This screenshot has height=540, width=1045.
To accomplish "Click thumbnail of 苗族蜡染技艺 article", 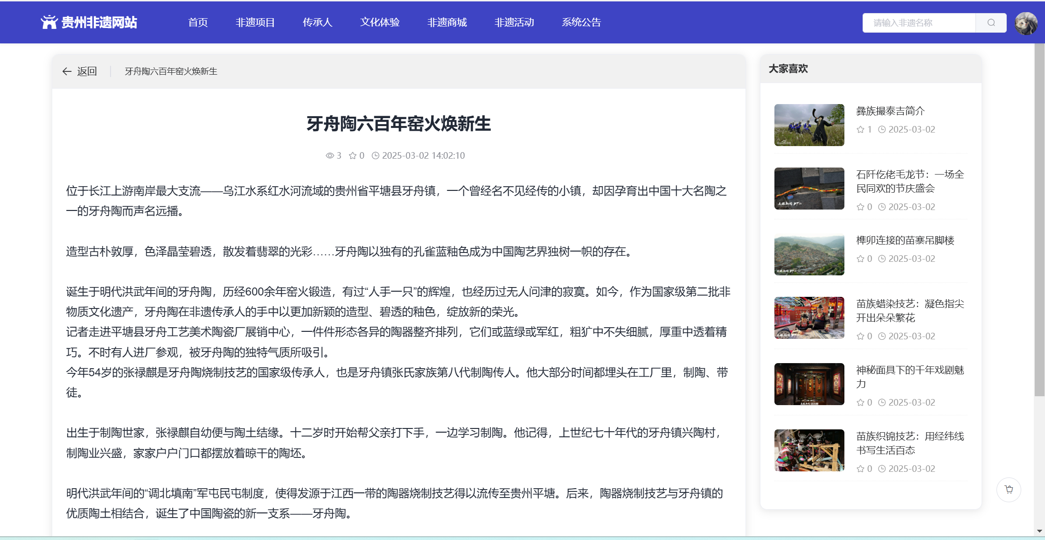I will tap(809, 318).
